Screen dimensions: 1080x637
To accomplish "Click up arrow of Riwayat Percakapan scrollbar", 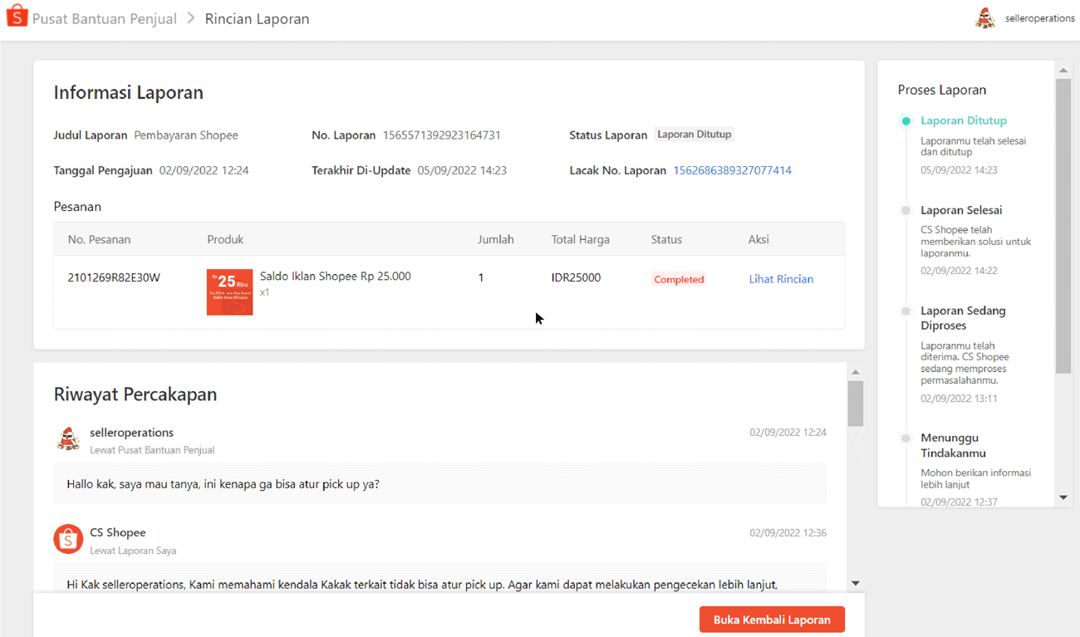I will click(x=856, y=373).
